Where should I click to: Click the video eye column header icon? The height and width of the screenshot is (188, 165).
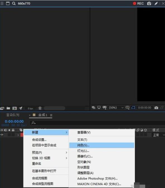point(2,130)
